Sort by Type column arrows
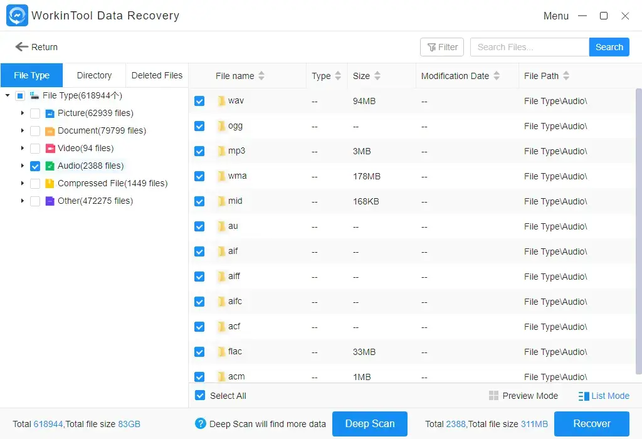642x439 pixels. pyautogui.click(x=338, y=76)
